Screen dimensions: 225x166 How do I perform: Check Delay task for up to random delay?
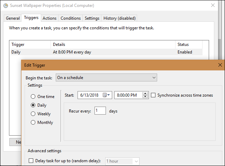point(31,160)
